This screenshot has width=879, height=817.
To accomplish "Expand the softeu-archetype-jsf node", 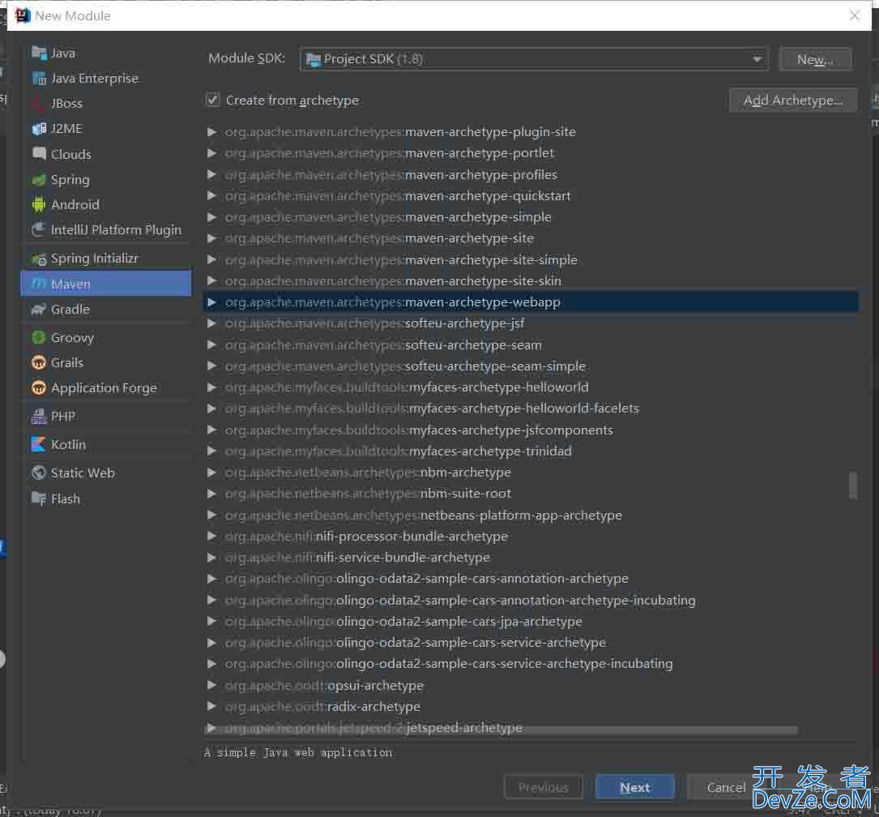I will (212, 323).
